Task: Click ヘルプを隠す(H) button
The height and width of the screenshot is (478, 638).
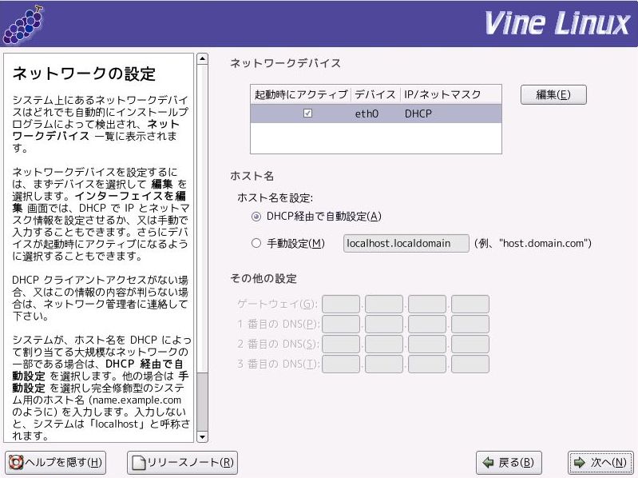Action: [x=55, y=463]
